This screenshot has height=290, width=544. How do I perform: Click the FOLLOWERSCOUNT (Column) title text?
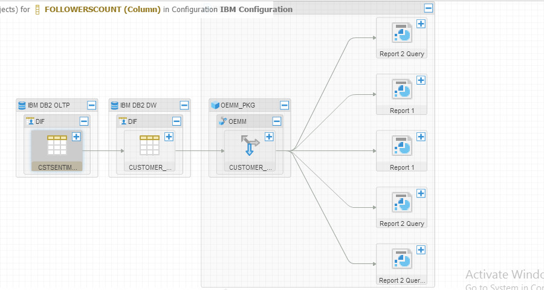(103, 10)
